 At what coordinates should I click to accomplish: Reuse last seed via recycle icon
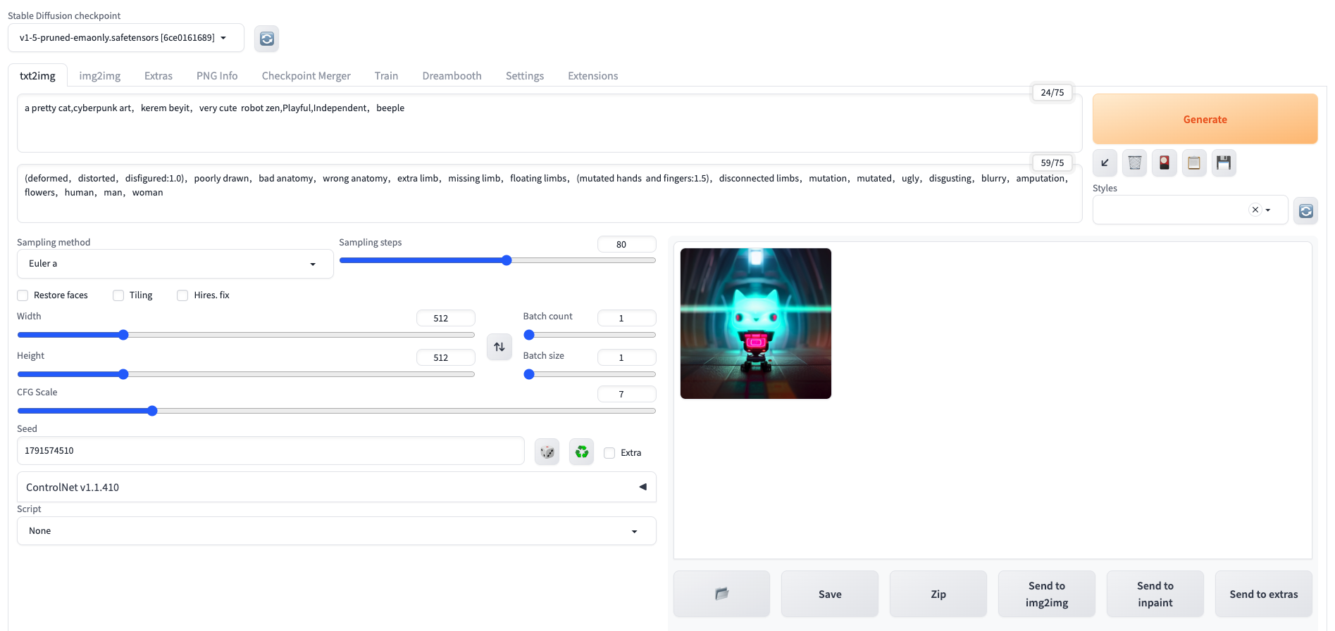581,452
